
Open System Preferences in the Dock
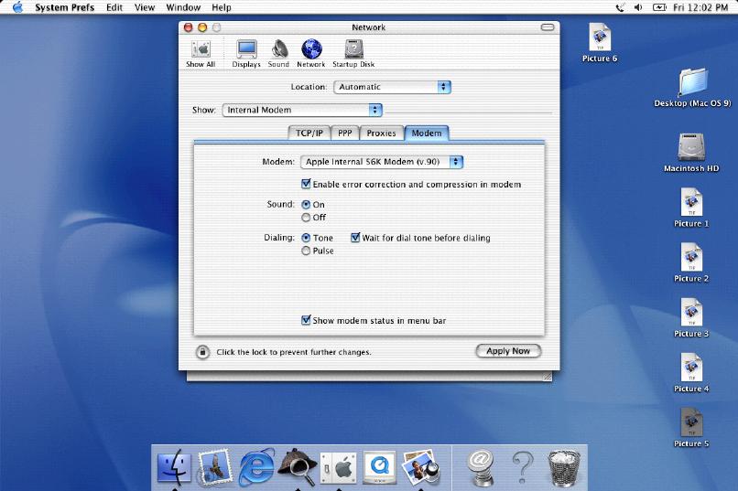[339, 468]
